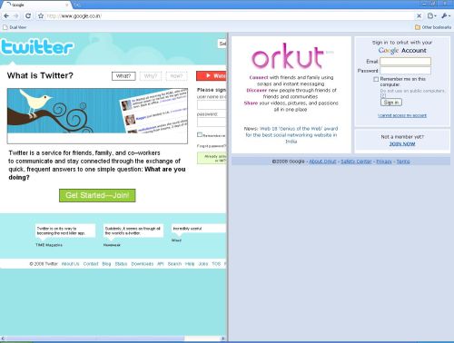
Task: Select the How? tab on Twitter
Action: pyautogui.click(x=176, y=76)
